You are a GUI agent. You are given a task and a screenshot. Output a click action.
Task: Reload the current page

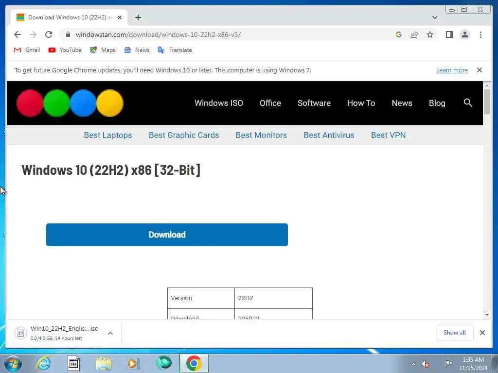click(x=49, y=34)
